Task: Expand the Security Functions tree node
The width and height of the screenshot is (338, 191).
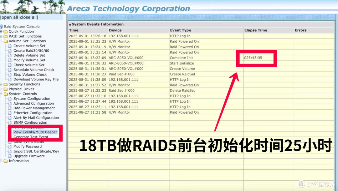Action: point(1,84)
